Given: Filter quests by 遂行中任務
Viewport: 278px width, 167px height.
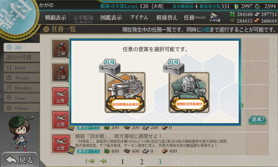Looking at the screenshot, I should pos(22,57).
